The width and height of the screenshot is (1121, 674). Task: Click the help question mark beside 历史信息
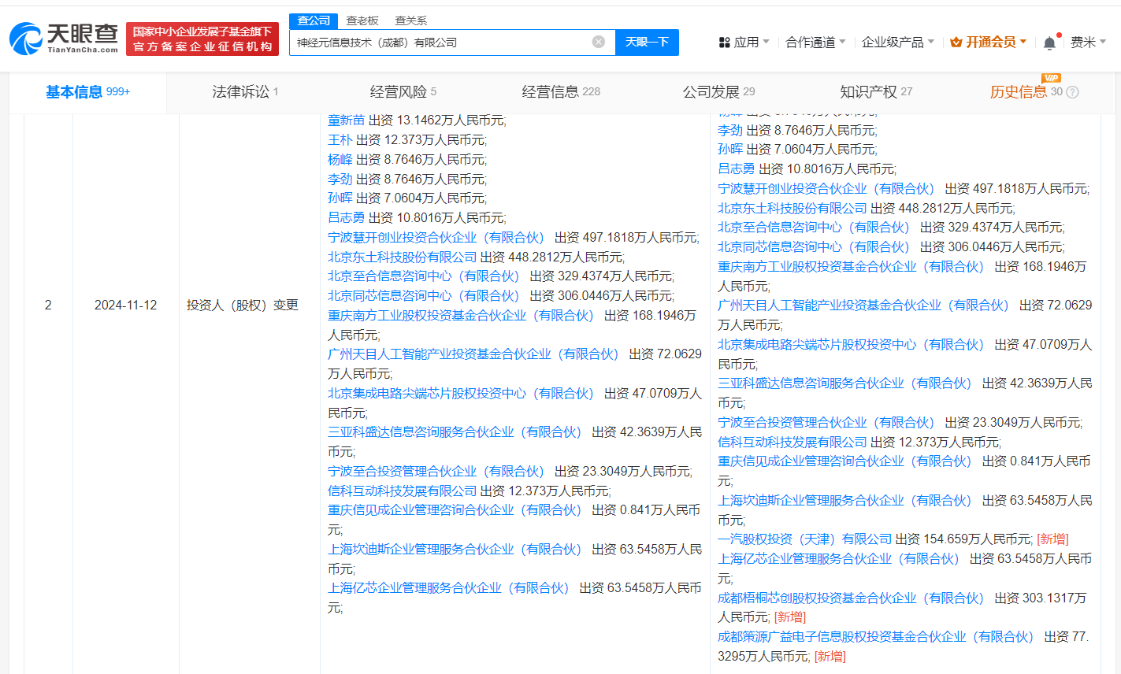point(1072,92)
